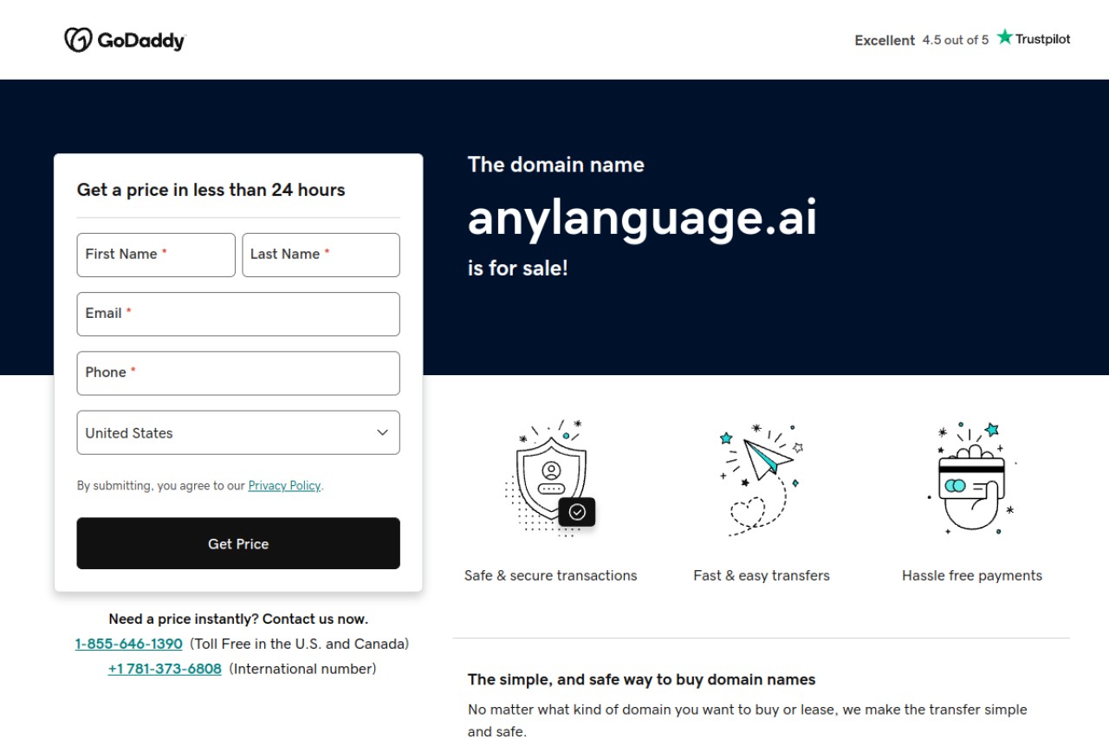Viewport: 1109px width, 739px height.
Task: Focus the First Name field
Action: pos(156,255)
